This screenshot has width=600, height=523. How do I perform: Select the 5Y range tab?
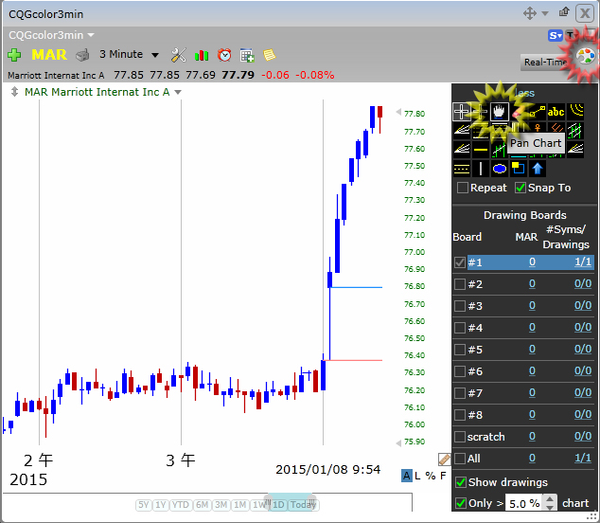[143, 505]
